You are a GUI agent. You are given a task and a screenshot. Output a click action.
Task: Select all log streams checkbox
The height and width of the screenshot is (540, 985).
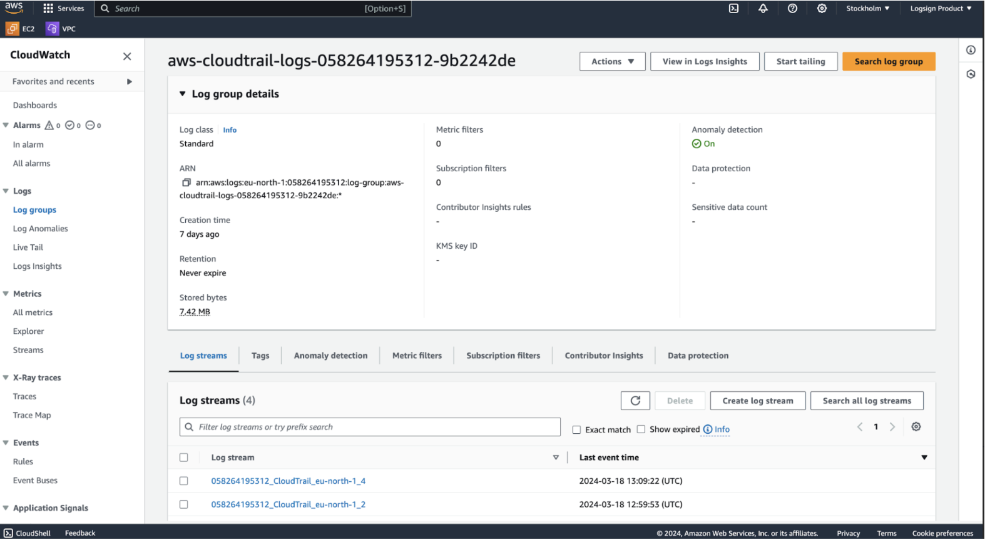[x=183, y=457]
